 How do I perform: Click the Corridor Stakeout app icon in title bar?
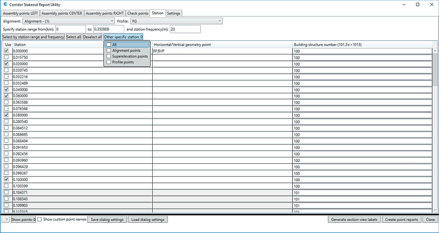5,4
